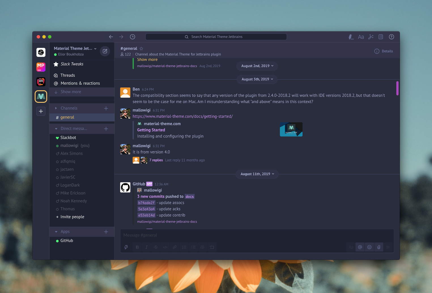The height and width of the screenshot is (293, 432).
Task: Open Slack Tweaks in sidebar
Action: click(x=82, y=64)
